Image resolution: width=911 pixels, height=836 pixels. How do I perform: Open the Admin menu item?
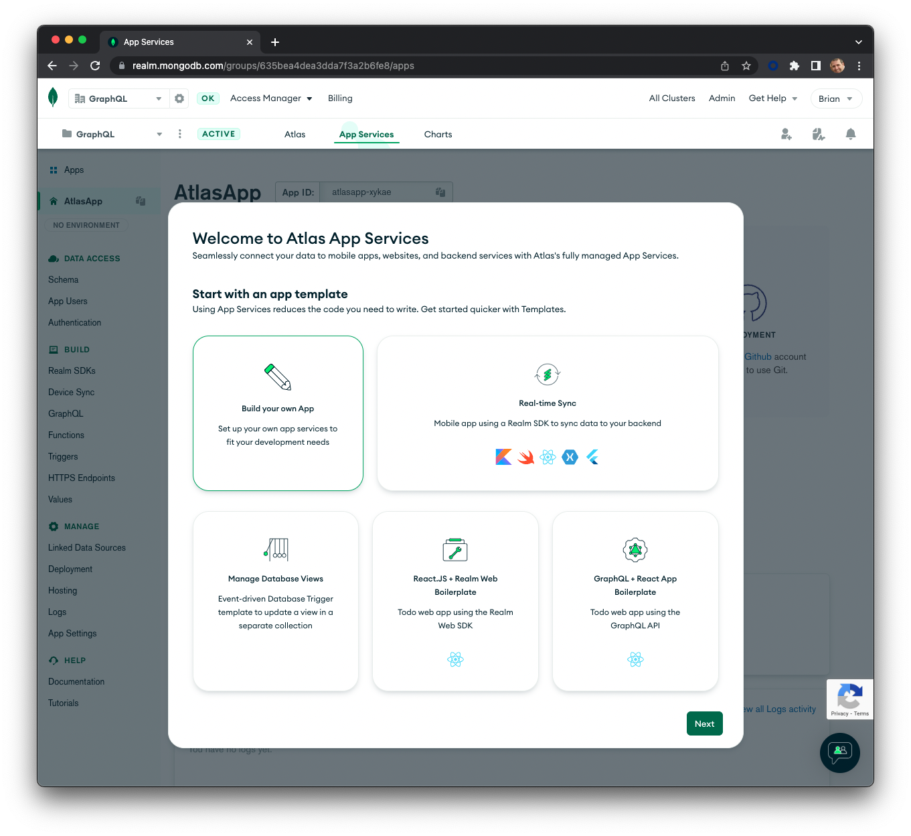click(722, 98)
